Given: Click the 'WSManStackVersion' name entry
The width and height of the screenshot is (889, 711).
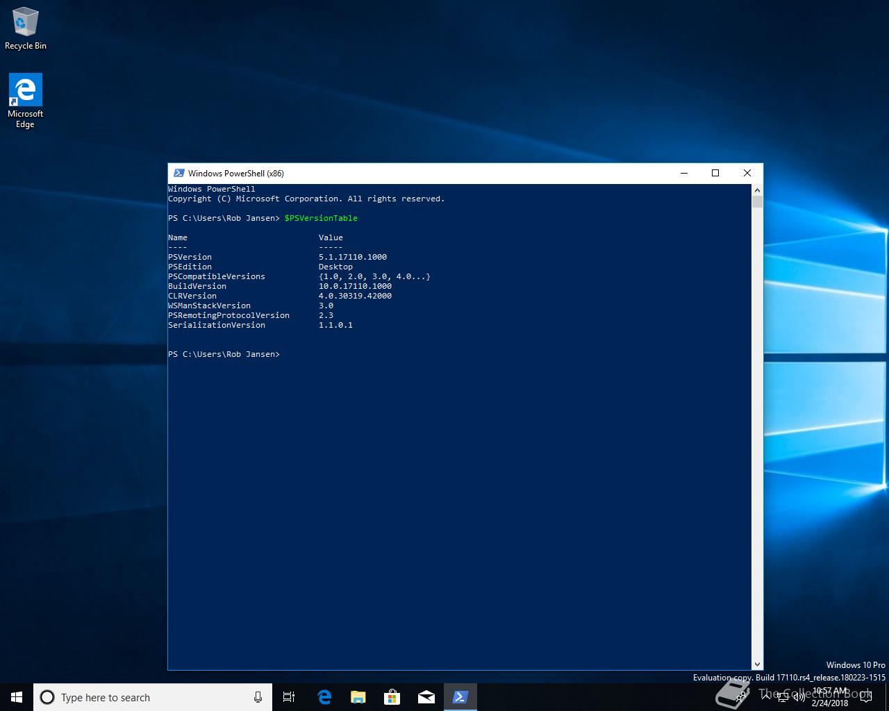Looking at the screenshot, I should 209,306.
